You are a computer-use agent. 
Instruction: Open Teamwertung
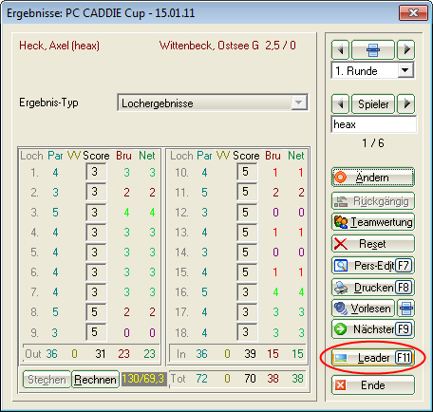[373, 222]
